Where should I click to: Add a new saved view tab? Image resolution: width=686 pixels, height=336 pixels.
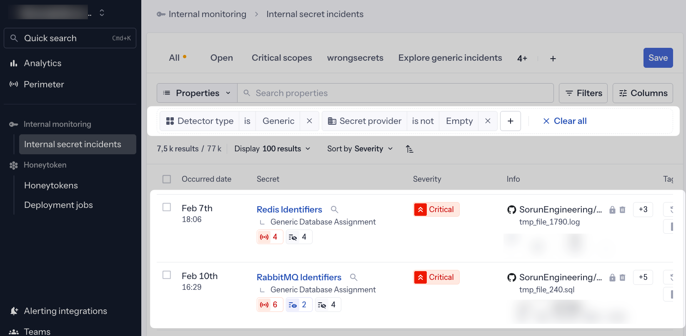[x=553, y=59]
